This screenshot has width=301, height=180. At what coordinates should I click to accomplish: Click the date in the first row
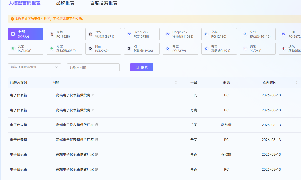[x=271, y=95]
